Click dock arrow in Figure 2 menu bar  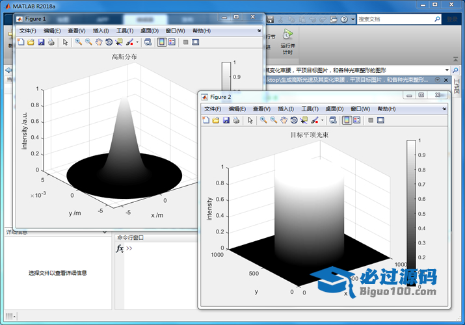pos(444,109)
